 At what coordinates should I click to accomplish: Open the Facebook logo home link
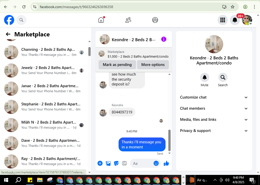(x=9, y=20)
